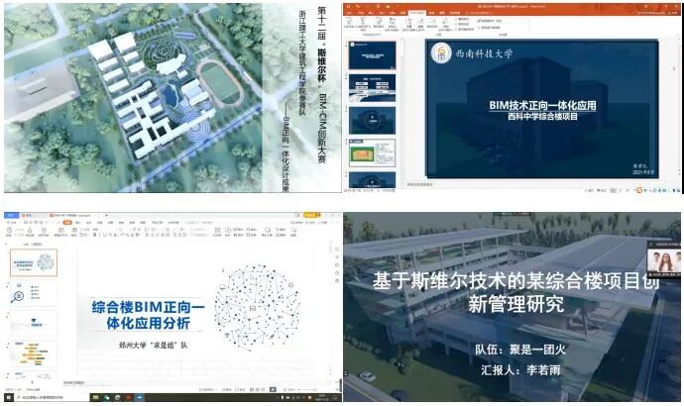
Task: Click the clock in the Windows system tray
Action: click(x=324, y=398)
